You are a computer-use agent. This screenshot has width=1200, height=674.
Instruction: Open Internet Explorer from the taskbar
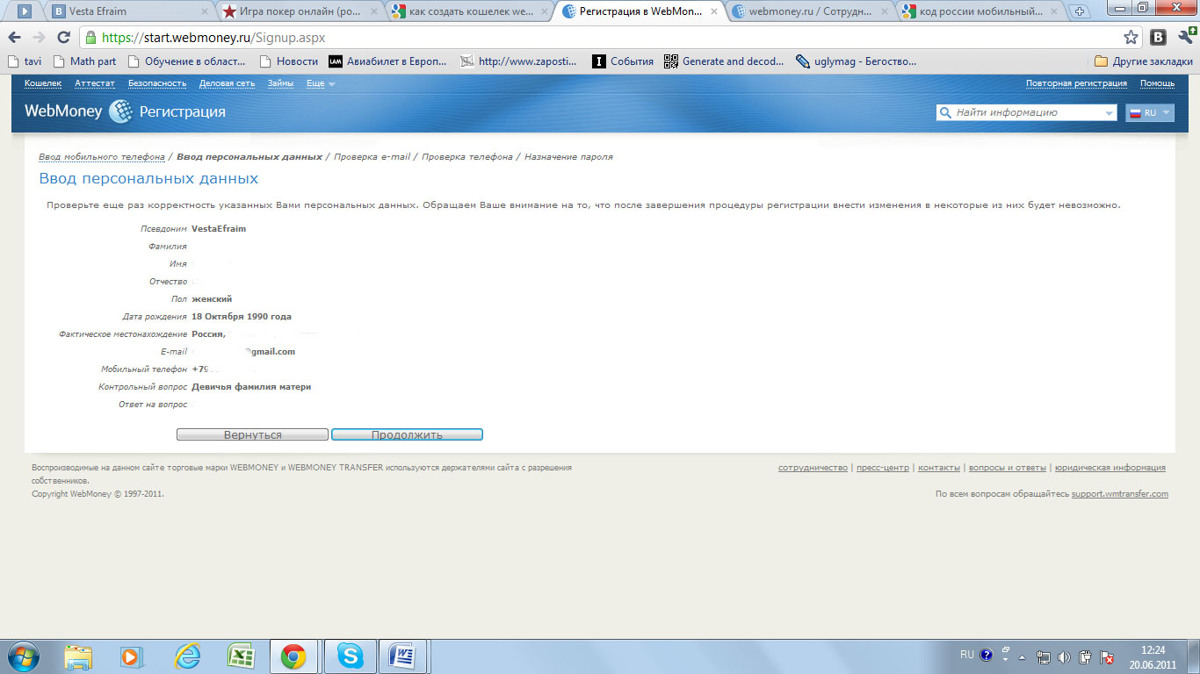[x=187, y=656]
